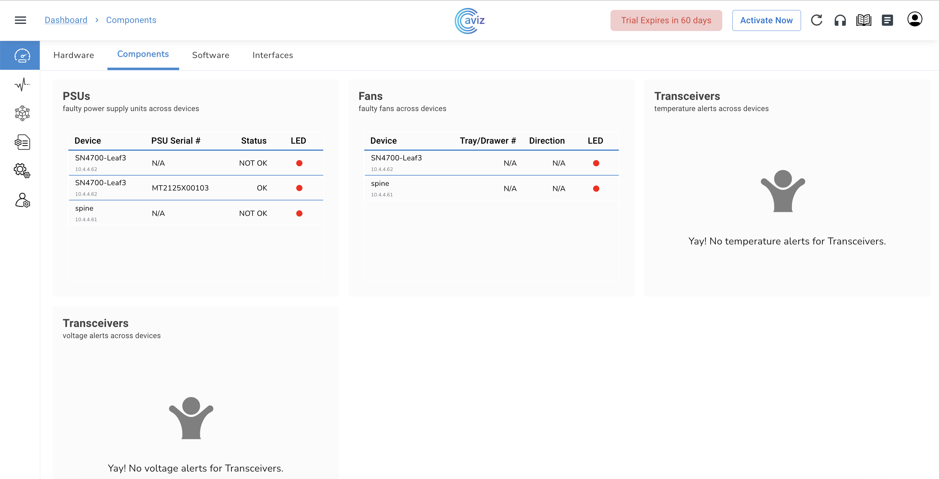Open support via headphones icon
The width and height of the screenshot is (939, 479).
[840, 20]
